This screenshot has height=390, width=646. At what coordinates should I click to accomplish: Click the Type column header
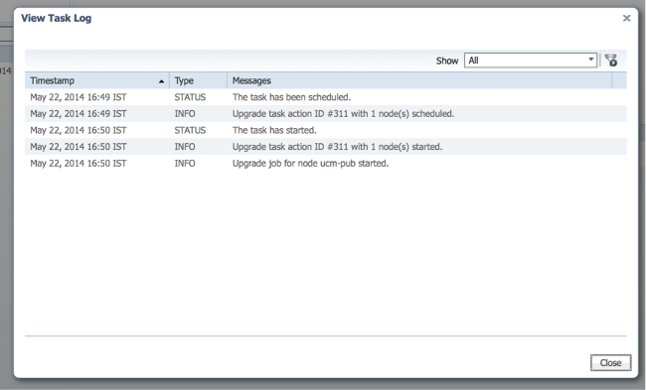[x=198, y=80]
